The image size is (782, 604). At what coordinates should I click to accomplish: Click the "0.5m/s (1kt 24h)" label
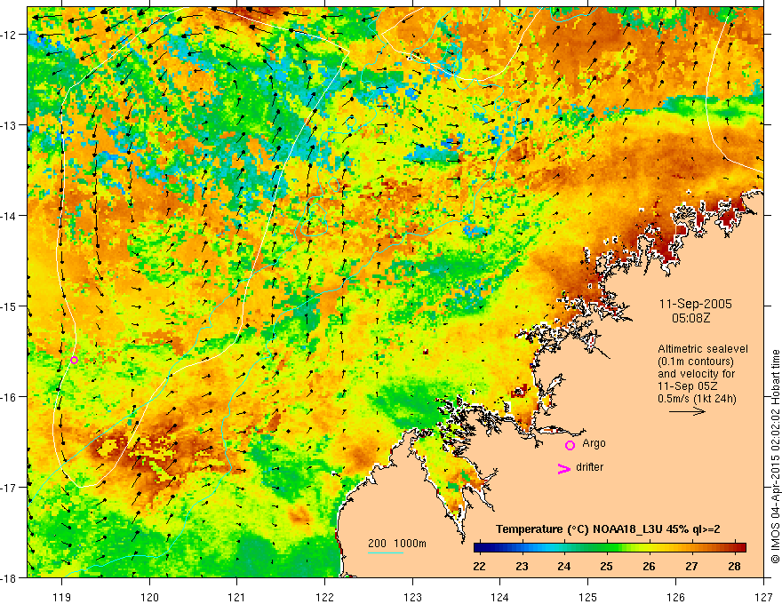click(697, 399)
